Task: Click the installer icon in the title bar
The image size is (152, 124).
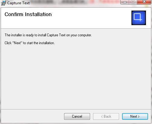Action: (x=3, y=3)
